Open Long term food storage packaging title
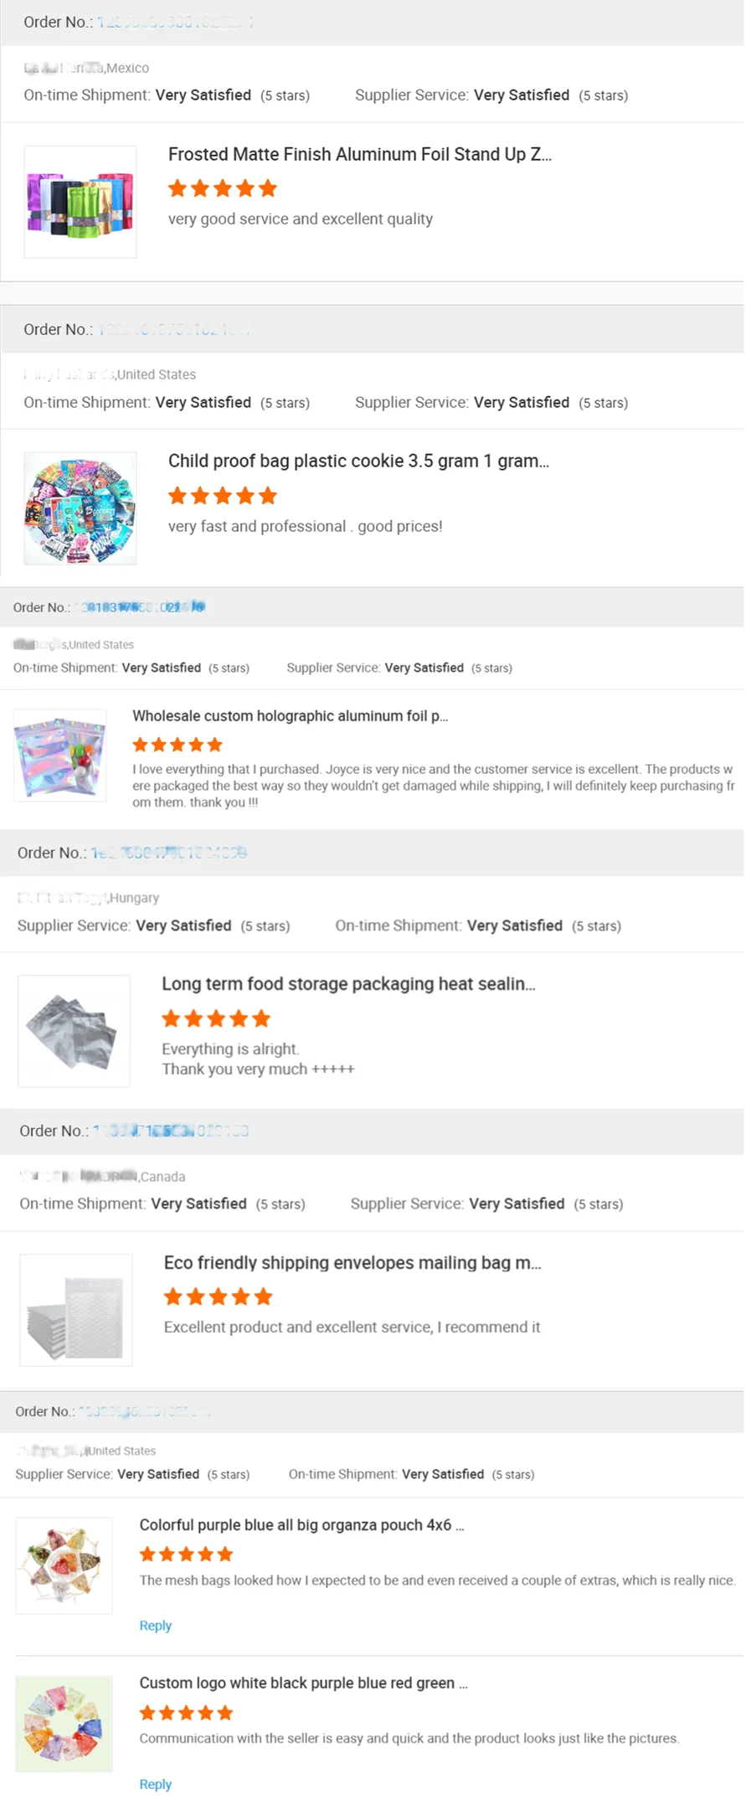 click(x=348, y=983)
